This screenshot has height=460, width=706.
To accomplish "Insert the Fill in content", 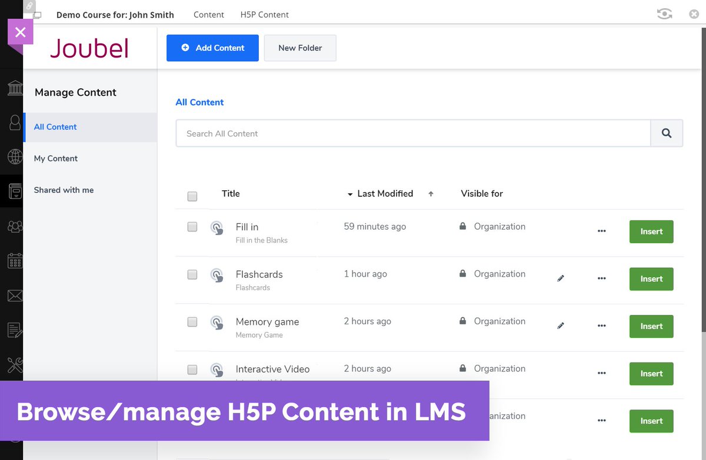I will [x=651, y=231].
